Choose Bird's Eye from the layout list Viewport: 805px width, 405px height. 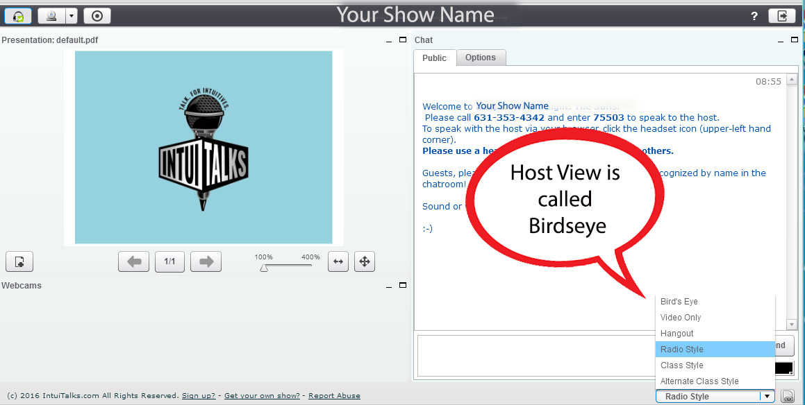pyautogui.click(x=715, y=302)
